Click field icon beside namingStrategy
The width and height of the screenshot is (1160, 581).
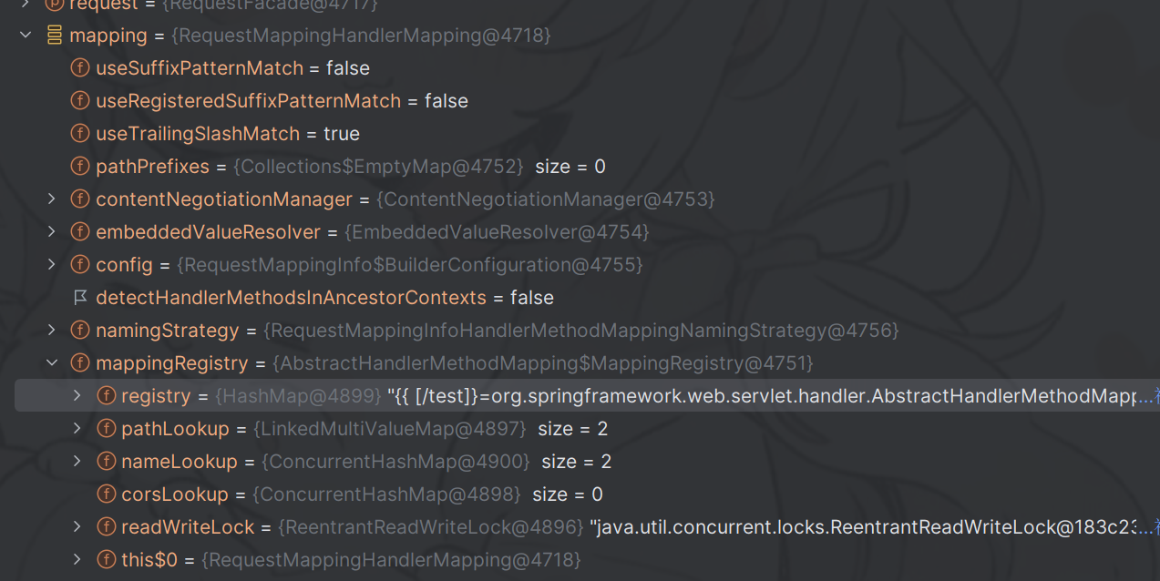click(80, 331)
